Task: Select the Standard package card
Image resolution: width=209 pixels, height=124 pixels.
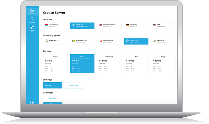Action: [x=109, y=63]
